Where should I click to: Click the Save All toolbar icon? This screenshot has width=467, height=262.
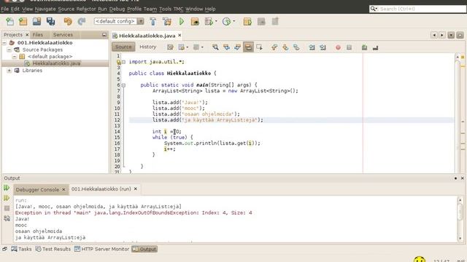tap(50, 21)
